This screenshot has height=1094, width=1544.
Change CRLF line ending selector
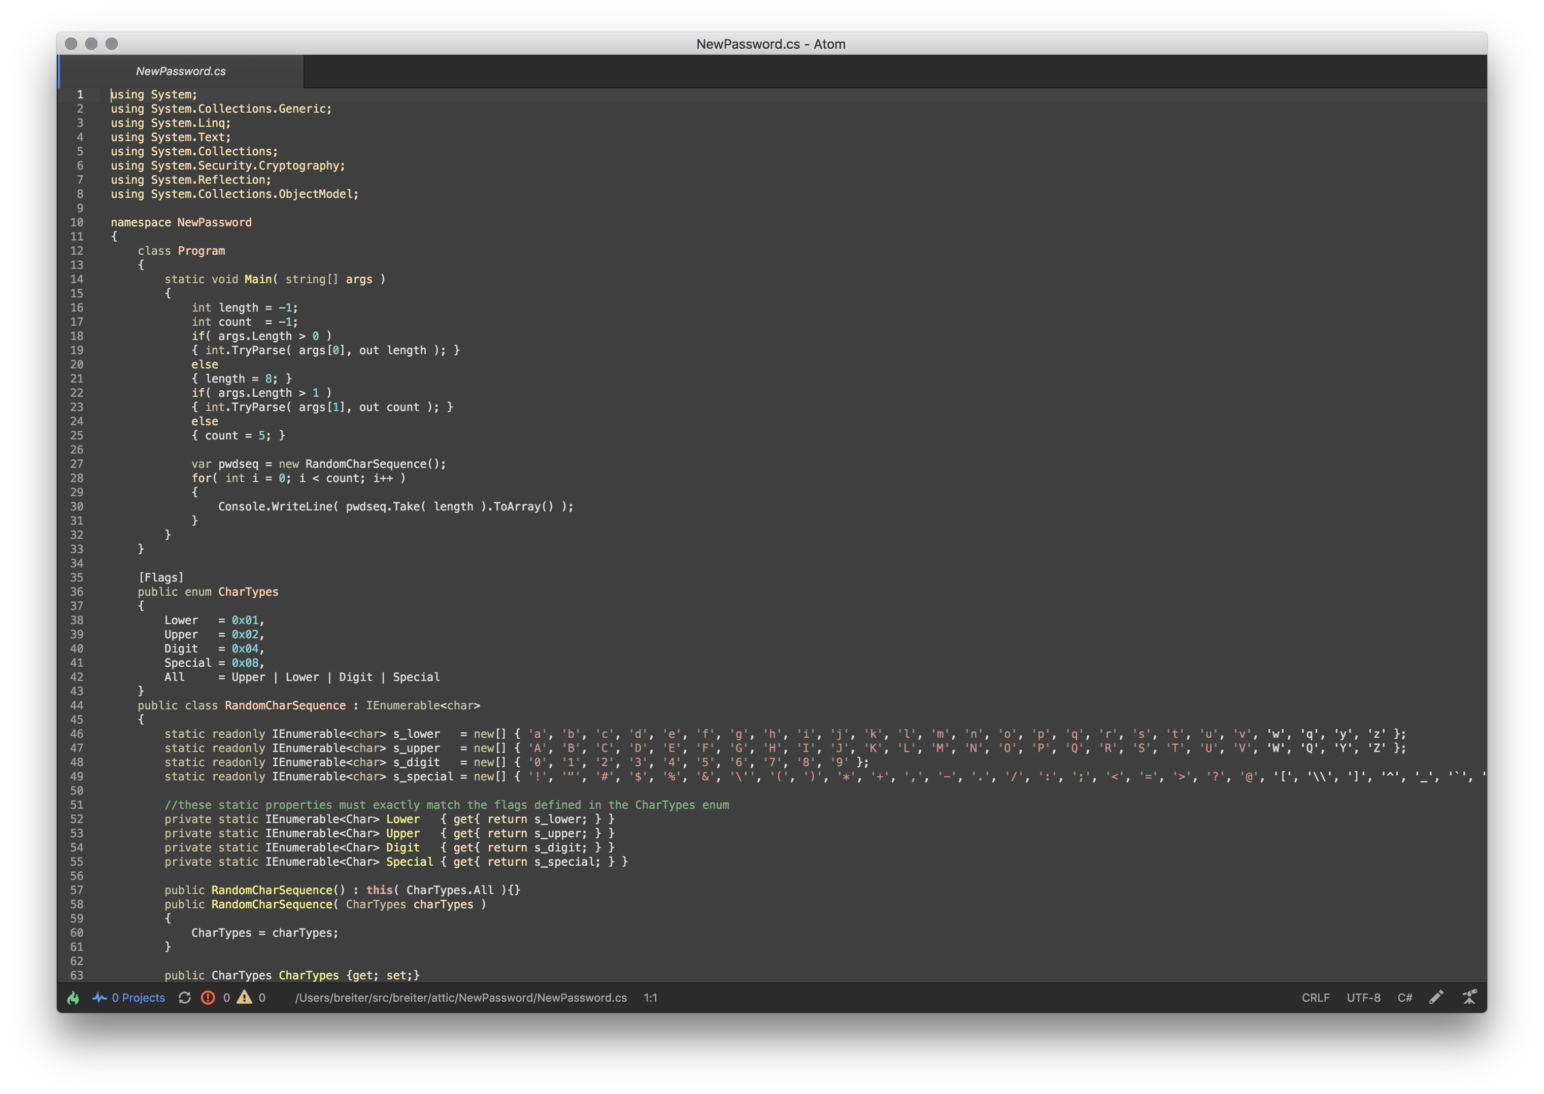click(x=1315, y=998)
